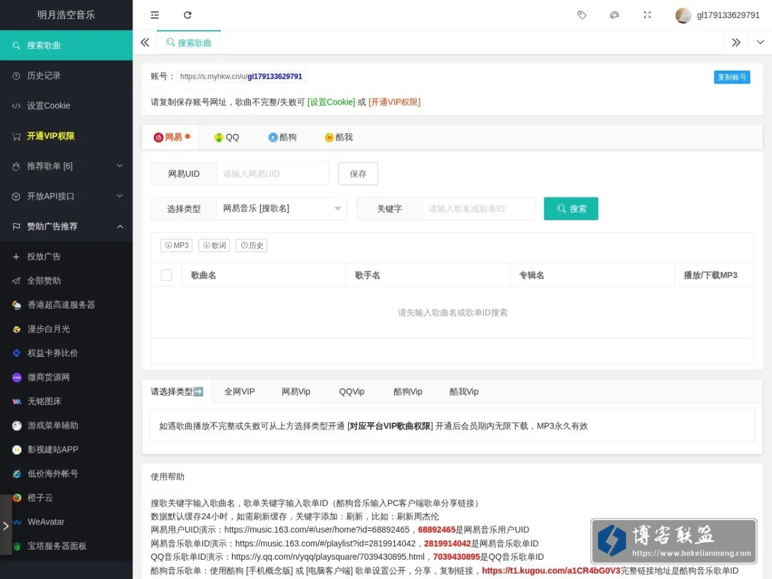The image size is (772, 579).
Task: Open 游戏菜单辅助 sponsor link
Action: 66,425
